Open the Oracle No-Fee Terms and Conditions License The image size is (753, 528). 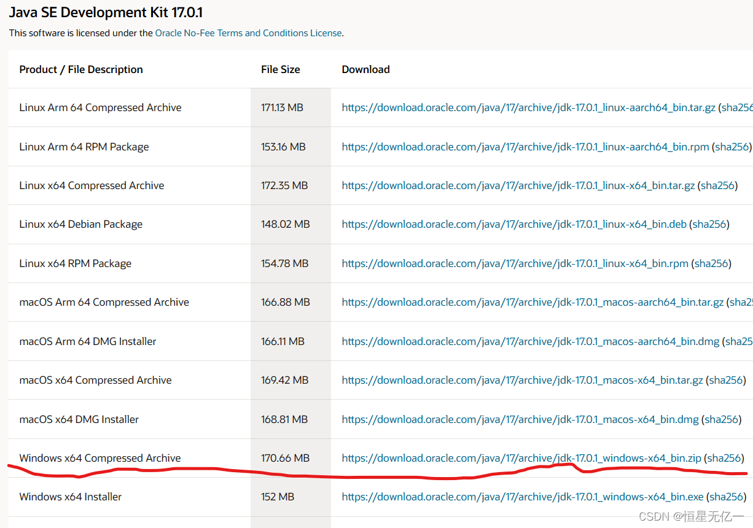click(x=248, y=33)
